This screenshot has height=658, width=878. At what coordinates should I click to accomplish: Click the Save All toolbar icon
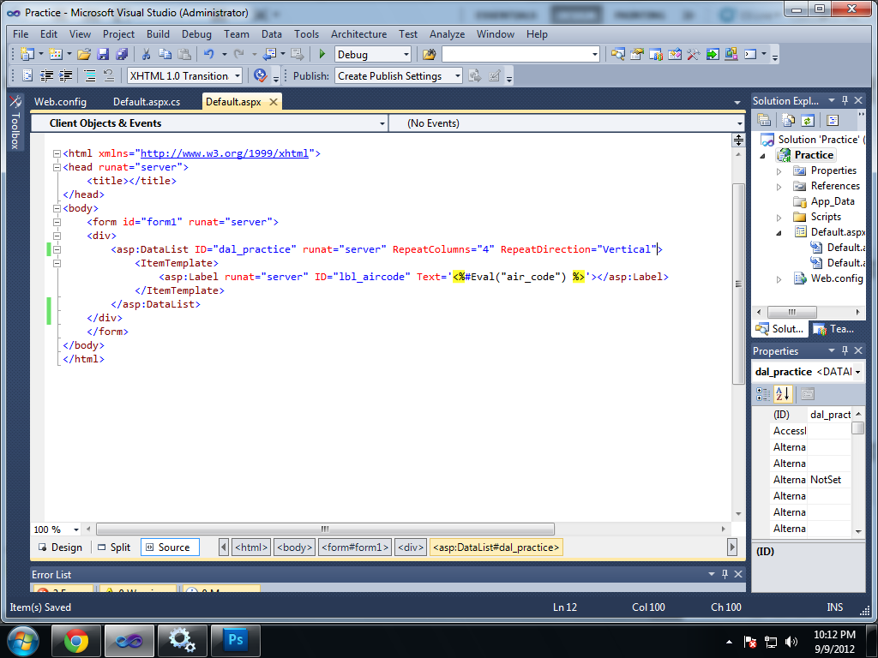122,54
